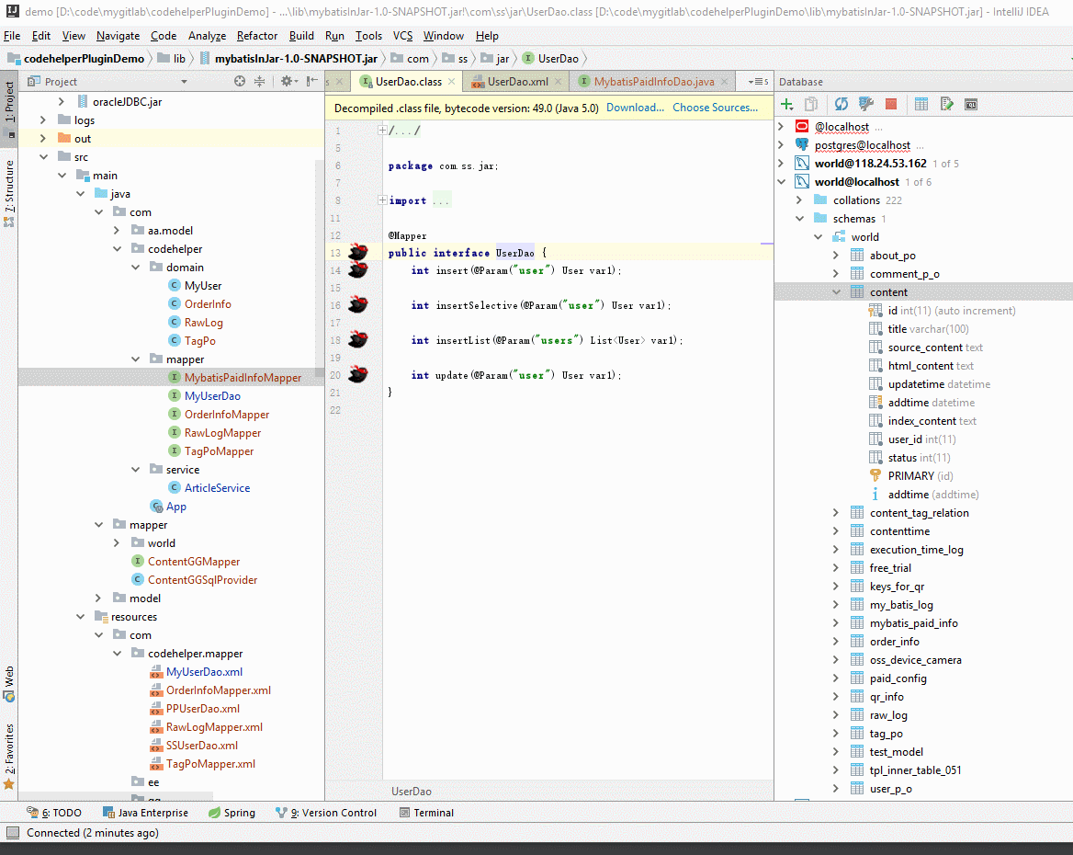
Task: Select SSUserDao.xml in resources
Action: pos(202,746)
